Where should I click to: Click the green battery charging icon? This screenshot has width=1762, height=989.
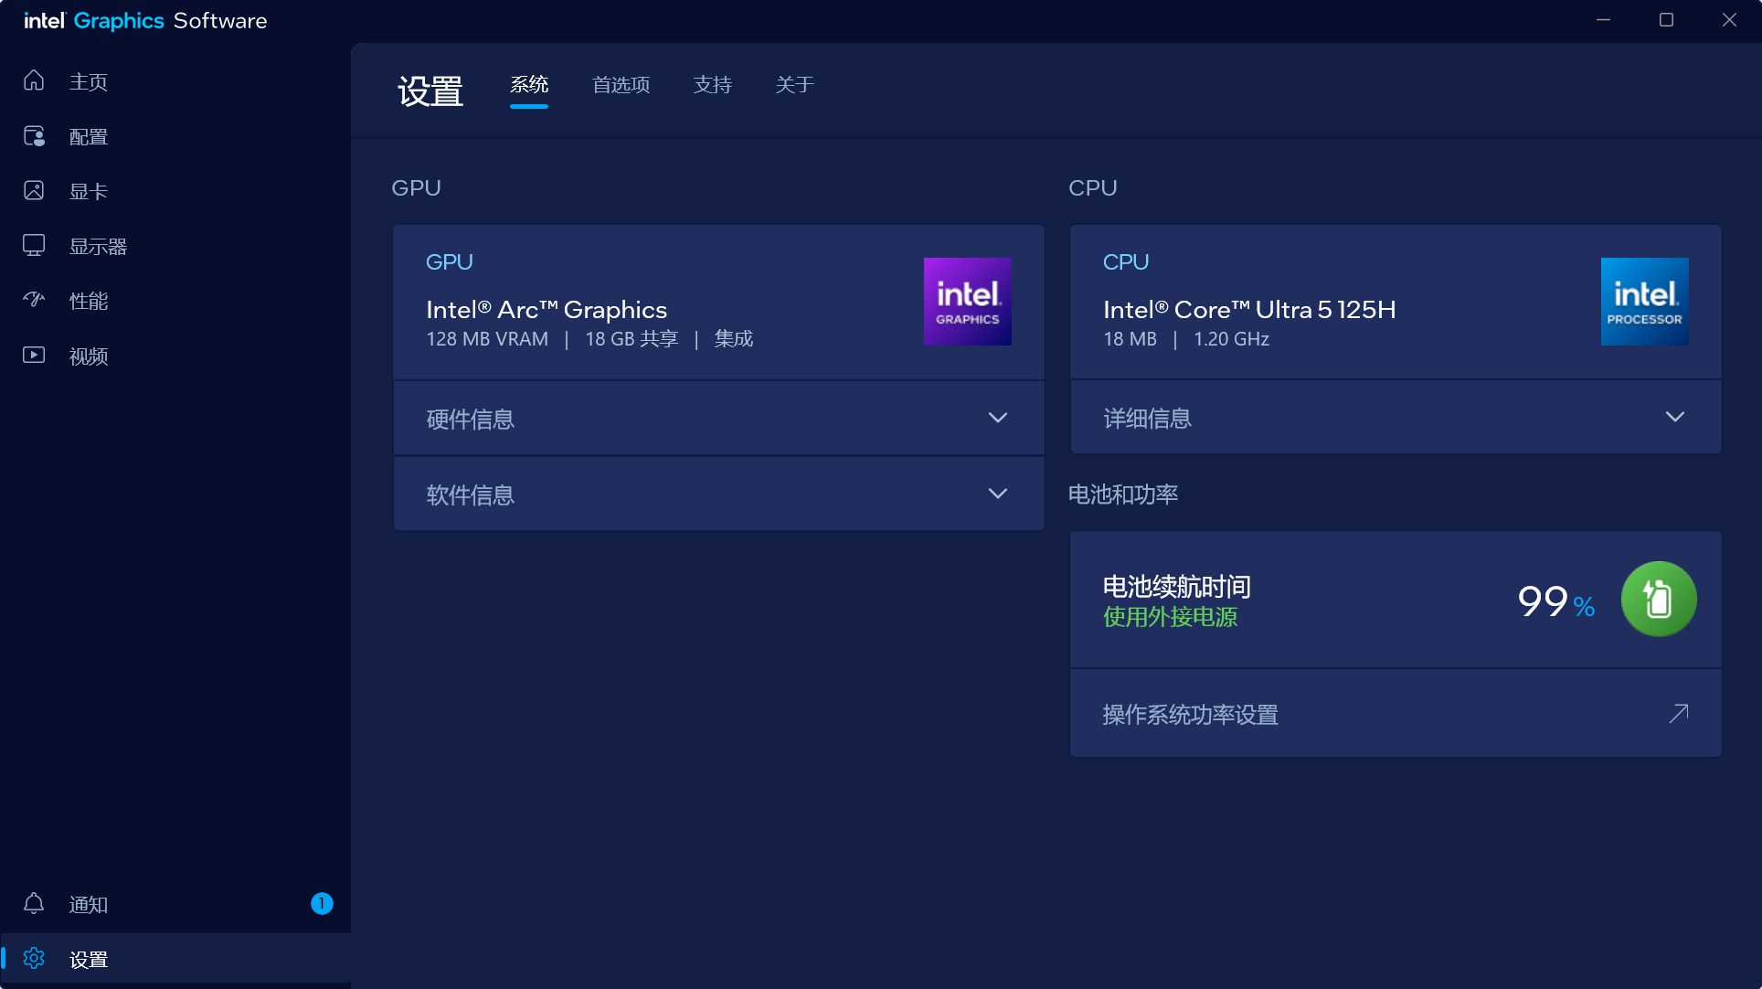click(x=1658, y=600)
